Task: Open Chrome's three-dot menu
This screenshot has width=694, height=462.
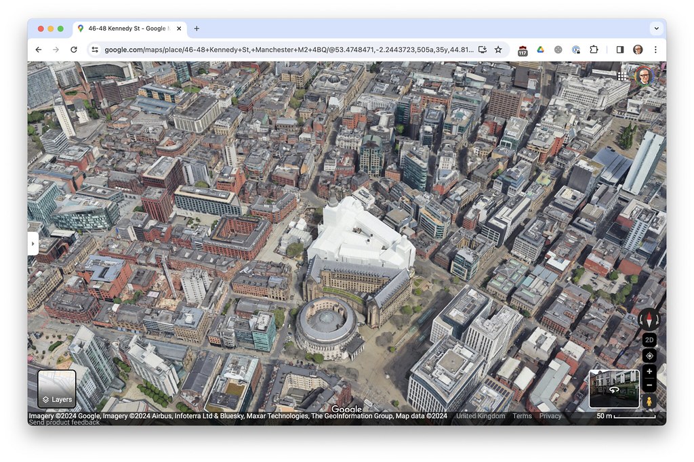Action: pos(655,49)
